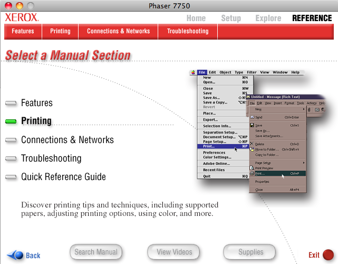Click the red Exit circle icon
Image resolution: width=338 pixels, height=264 pixels.
(x=328, y=255)
